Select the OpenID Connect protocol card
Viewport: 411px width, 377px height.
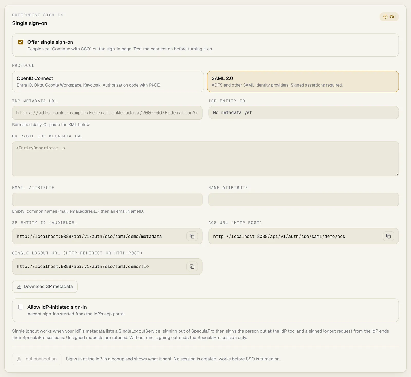108,82
